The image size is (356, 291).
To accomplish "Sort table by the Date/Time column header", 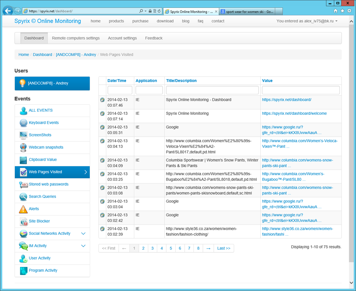I will point(117,81).
